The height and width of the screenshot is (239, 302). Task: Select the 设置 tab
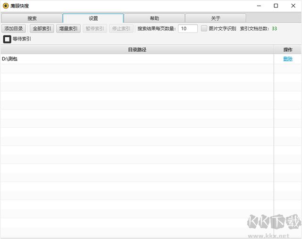[93, 18]
